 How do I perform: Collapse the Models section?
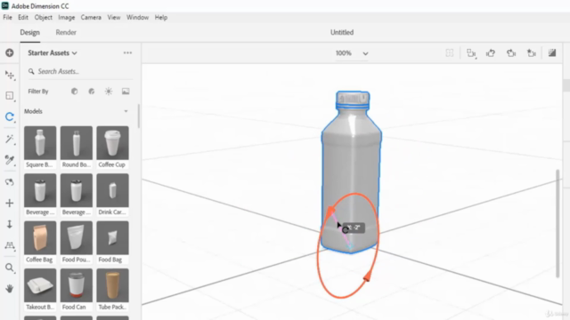(126, 111)
